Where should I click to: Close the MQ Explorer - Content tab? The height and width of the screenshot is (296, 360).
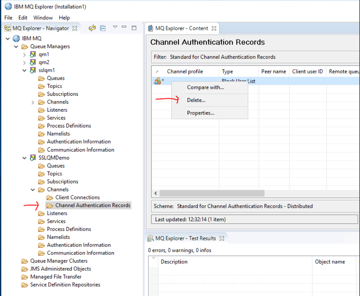214,28
